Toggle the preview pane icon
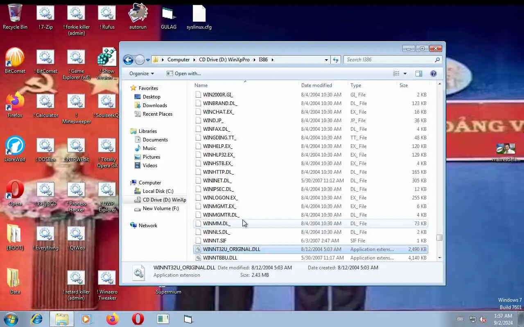Image resolution: width=524 pixels, height=327 pixels. tap(418, 74)
